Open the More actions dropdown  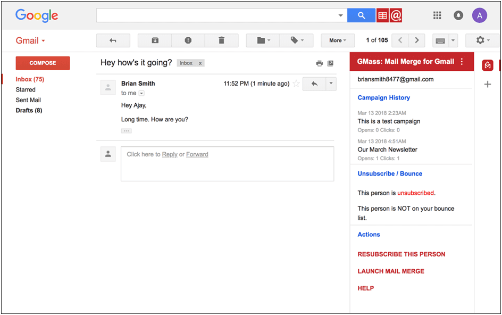point(338,40)
